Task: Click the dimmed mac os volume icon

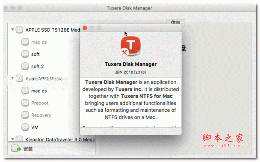Action: tap(25, 42)
